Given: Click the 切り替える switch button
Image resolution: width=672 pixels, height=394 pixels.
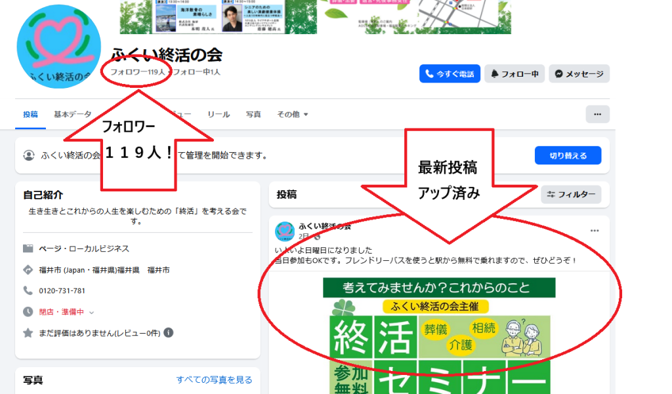Looking at the screenshot, I should [567, 155].
